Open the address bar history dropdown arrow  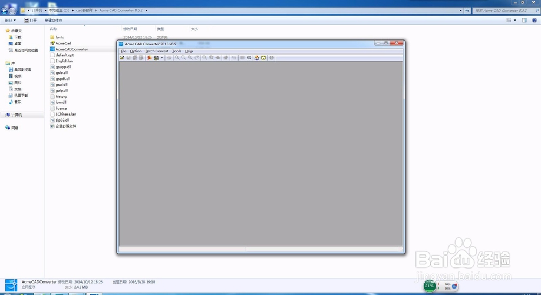(x=460, y=11)
